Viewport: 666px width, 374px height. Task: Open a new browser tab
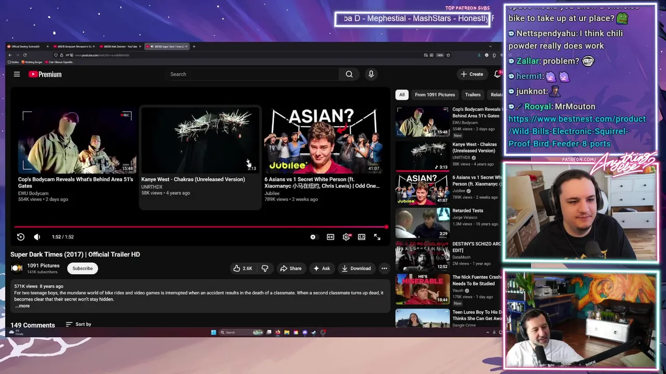pyautogui.click(x=194, y=47)
